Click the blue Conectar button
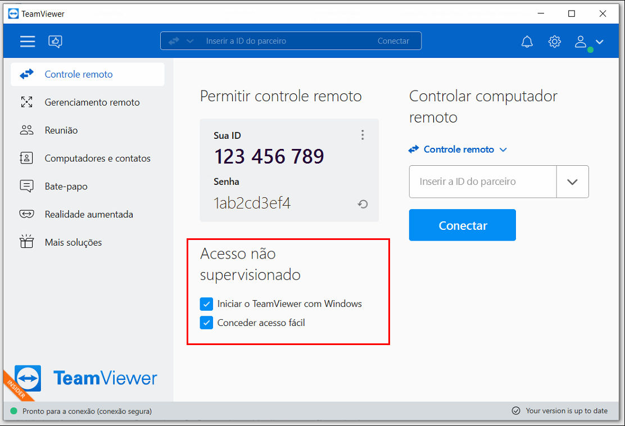The height and width of the screenshot is (426, 625). 463,225
